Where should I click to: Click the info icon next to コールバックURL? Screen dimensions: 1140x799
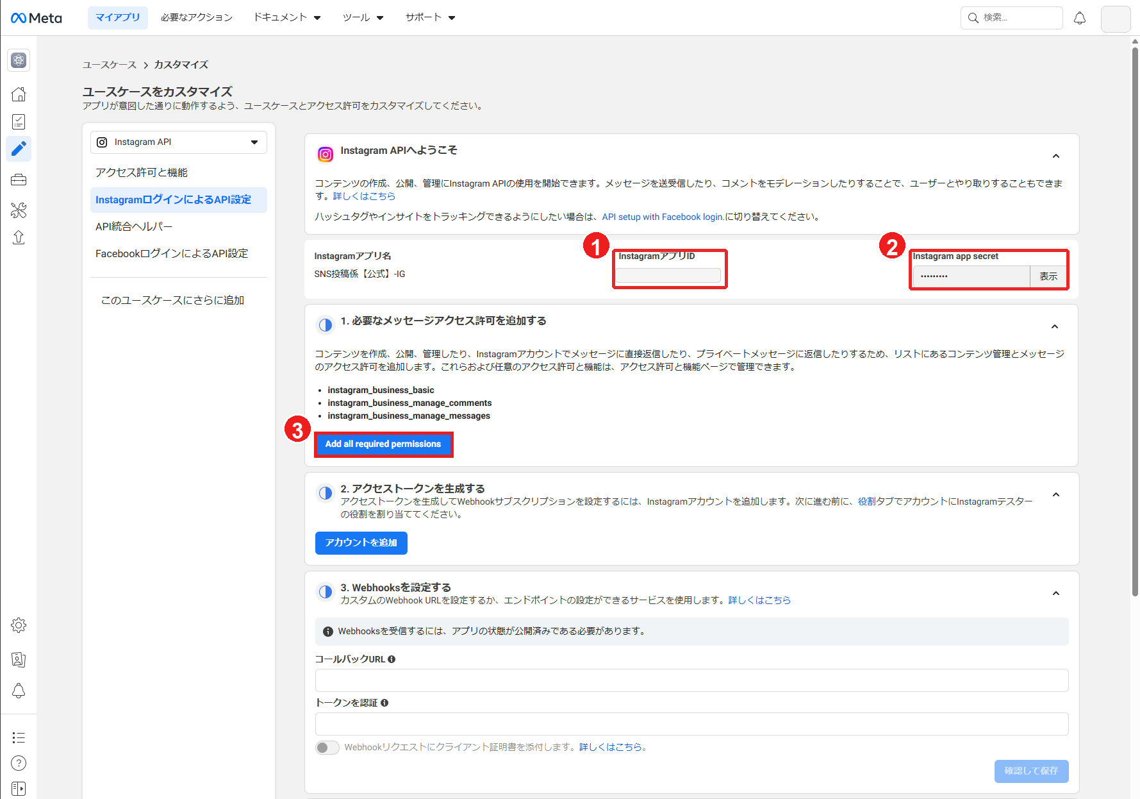[x=392, y=659]
